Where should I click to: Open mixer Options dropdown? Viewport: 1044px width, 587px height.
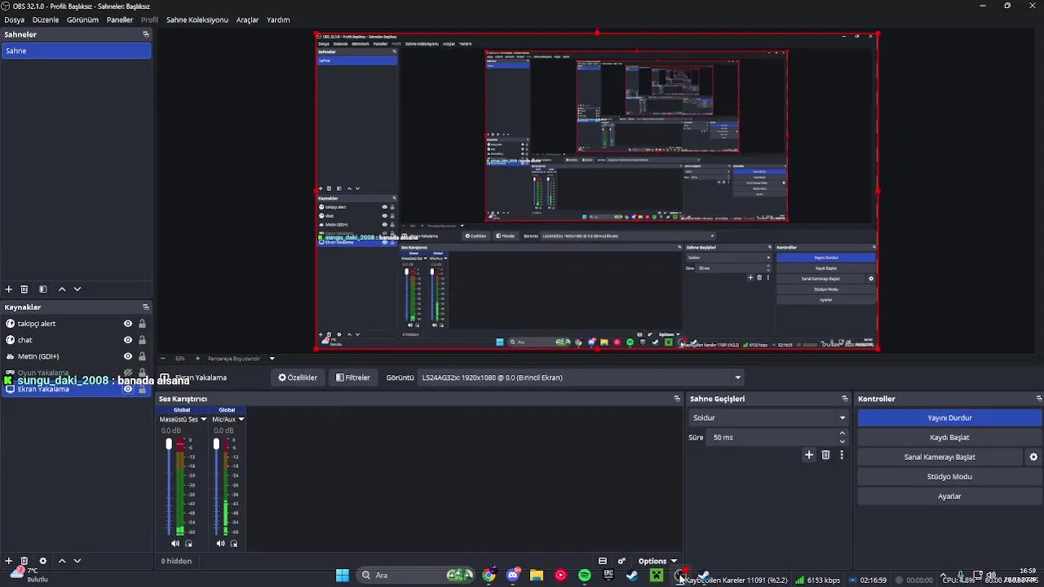(x=657, y=561)
